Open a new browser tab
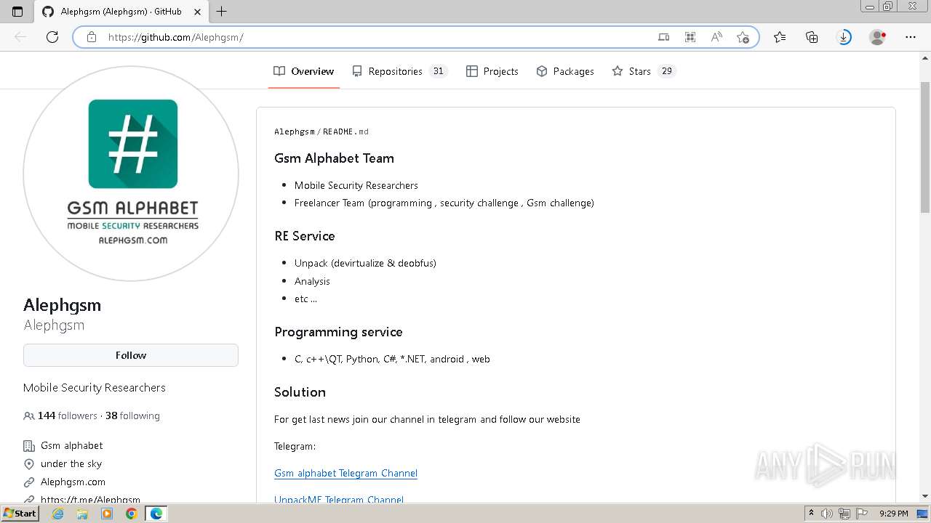 point(222,11)
